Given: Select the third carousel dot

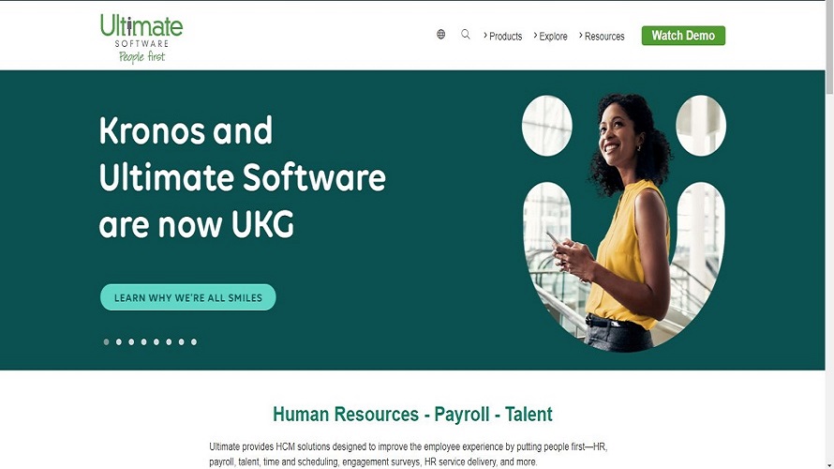Looking at the screenshot, I should coord(131,341).
